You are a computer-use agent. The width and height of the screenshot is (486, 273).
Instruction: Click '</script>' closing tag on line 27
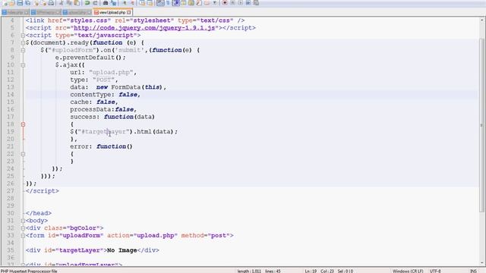point(43,191)
